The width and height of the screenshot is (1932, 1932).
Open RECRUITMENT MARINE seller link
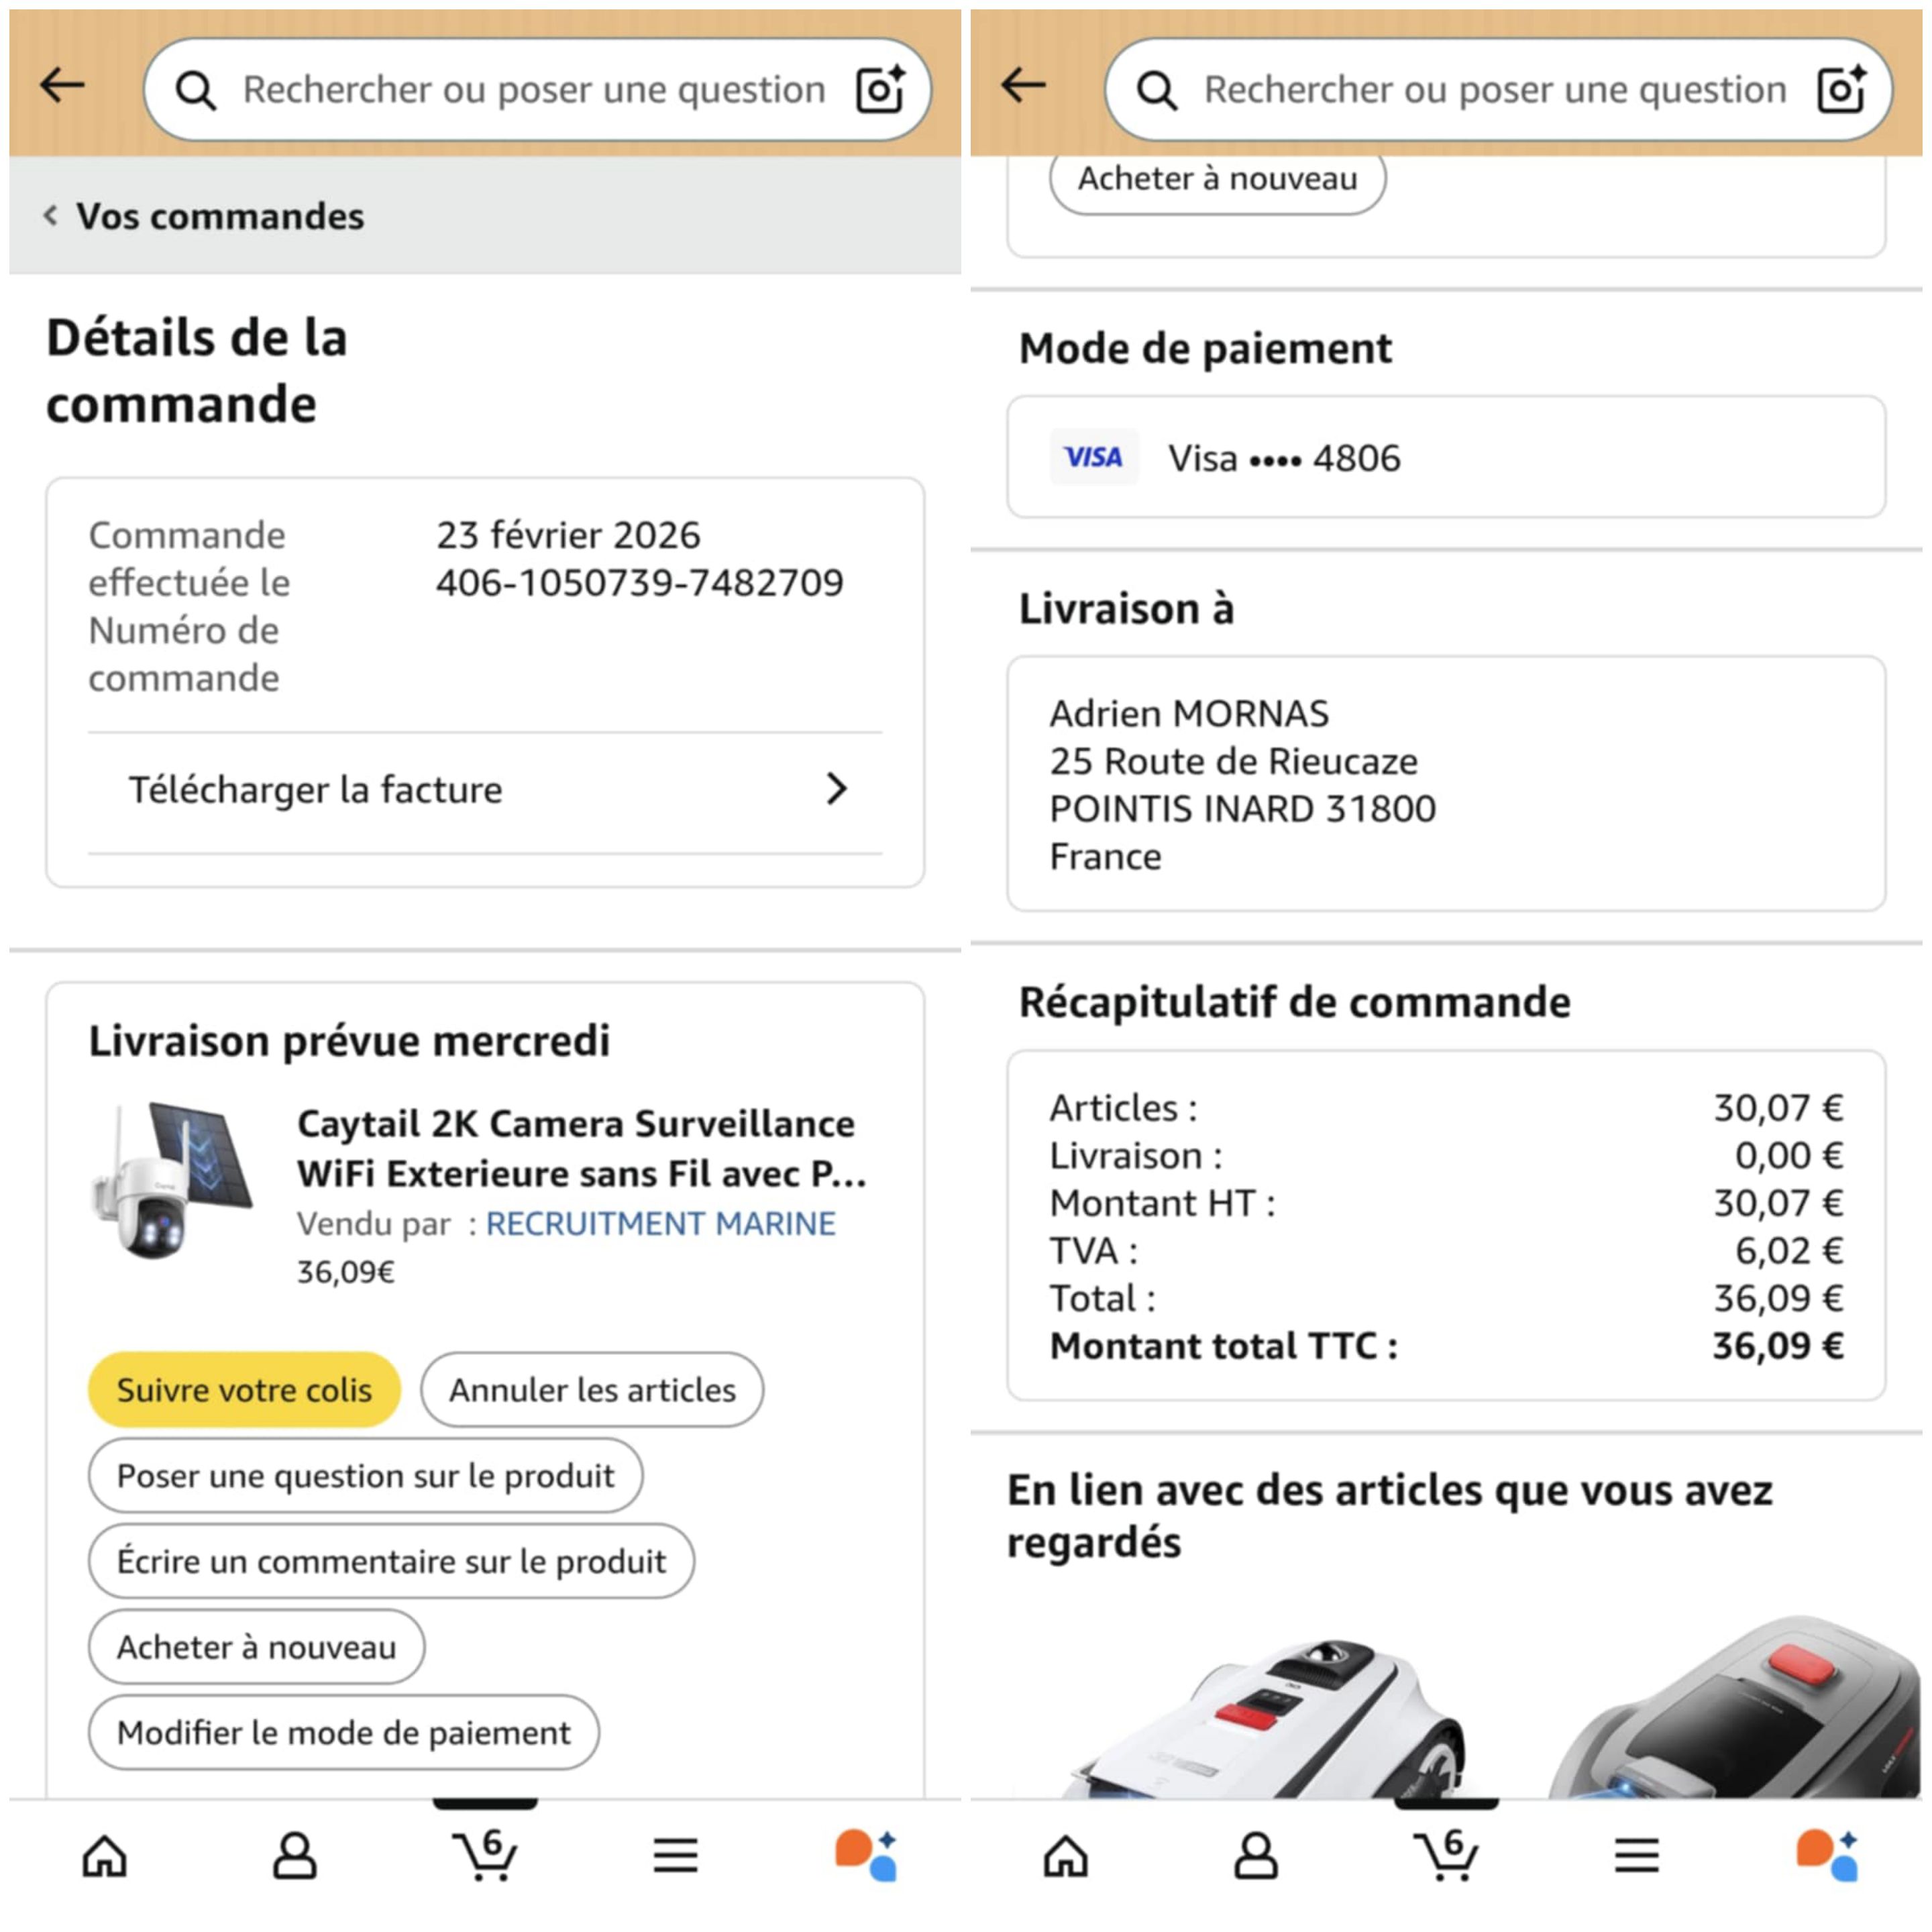click(660, 1223)
